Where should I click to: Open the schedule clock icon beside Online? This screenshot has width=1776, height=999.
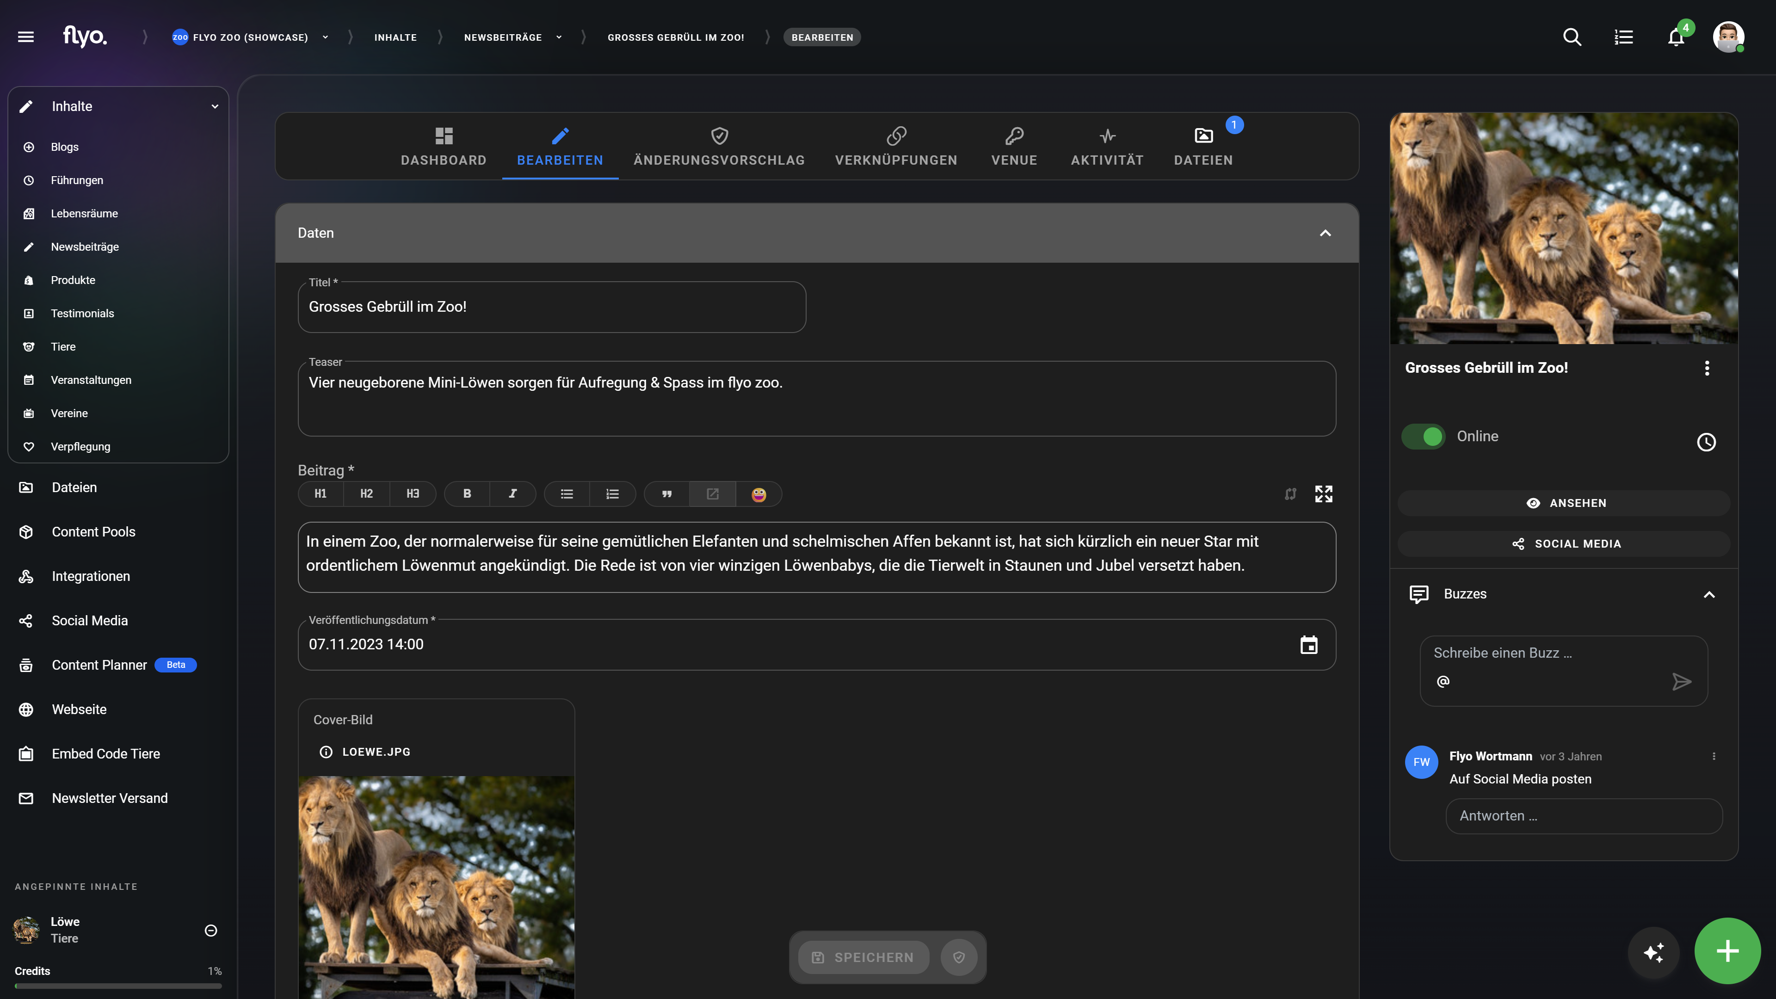1706,442
